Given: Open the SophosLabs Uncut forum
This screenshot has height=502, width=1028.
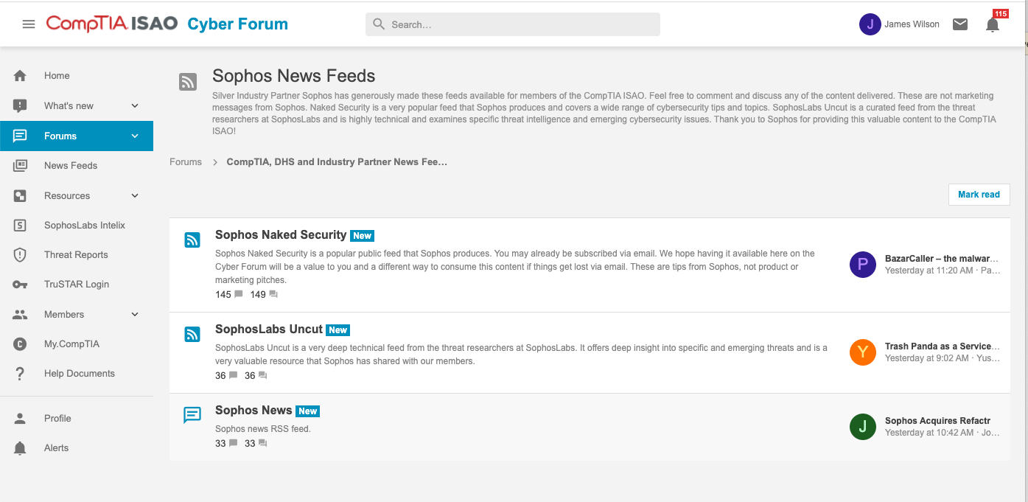Looking at the screenshot, I should point(269,330).
